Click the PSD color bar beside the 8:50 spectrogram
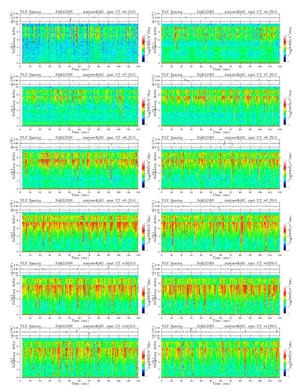The height and width of the screenshot is (392, 303). (285, 174)
